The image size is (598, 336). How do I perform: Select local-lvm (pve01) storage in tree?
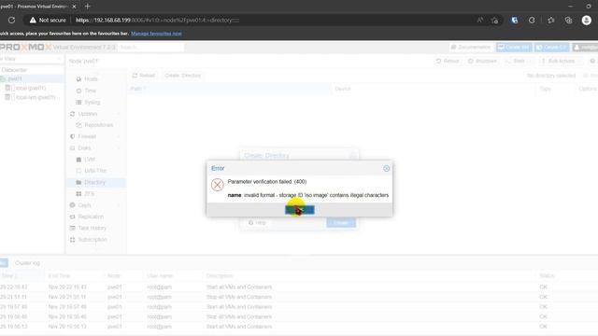click(x=36, y=97)
